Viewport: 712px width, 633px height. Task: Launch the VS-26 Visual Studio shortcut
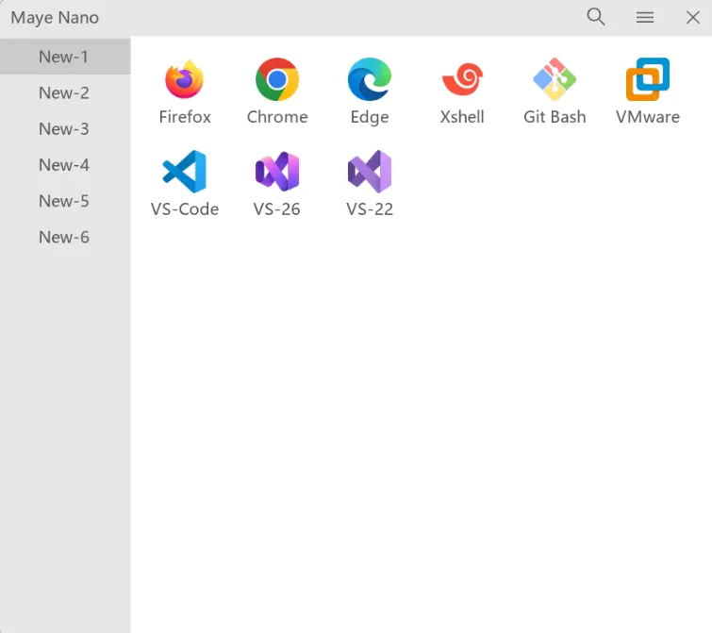click(277, 173)
